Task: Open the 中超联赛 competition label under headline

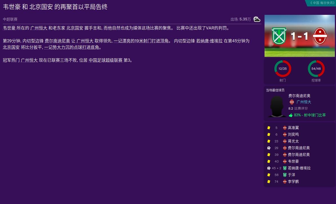Action: 10,19
